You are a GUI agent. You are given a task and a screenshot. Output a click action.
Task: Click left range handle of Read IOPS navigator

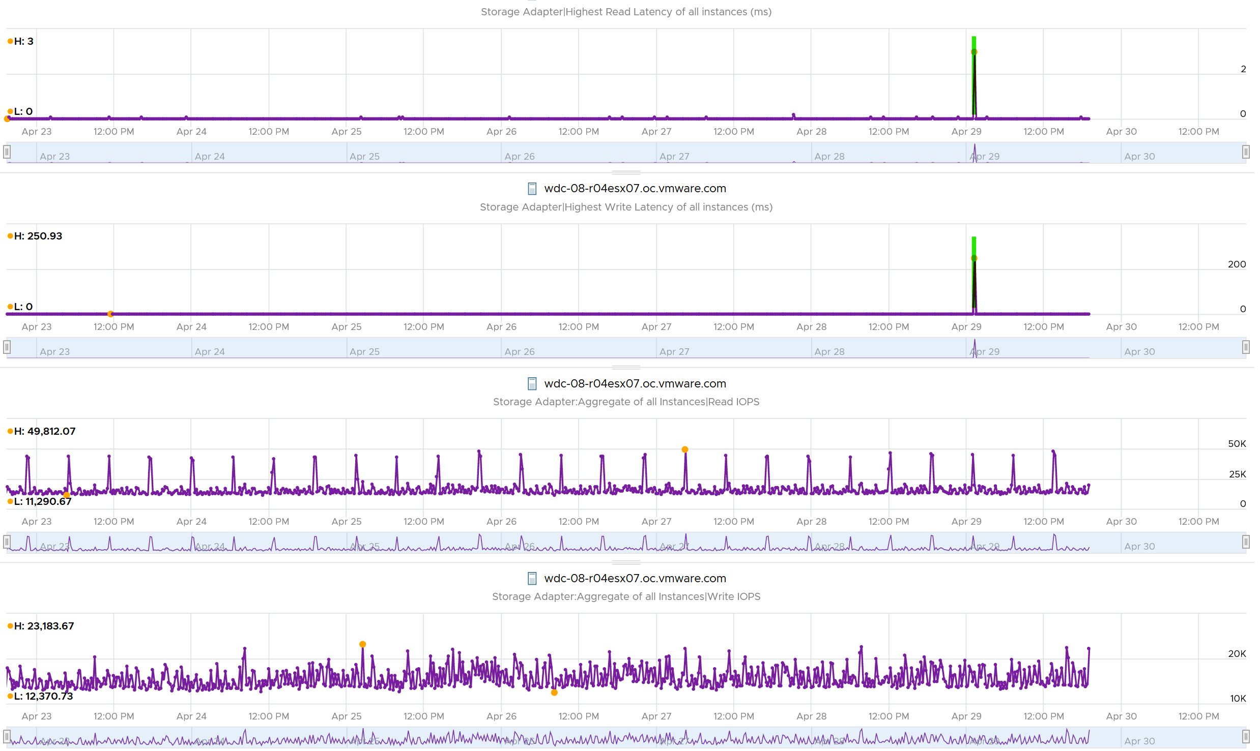[x=7, y=542]
